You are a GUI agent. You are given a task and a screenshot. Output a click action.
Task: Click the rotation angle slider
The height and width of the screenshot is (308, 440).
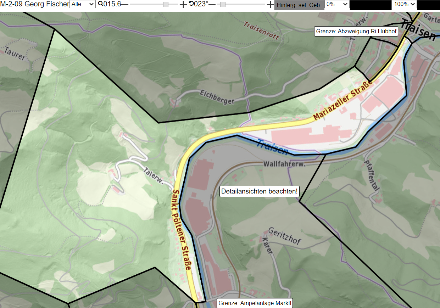[x=241, y=4]
